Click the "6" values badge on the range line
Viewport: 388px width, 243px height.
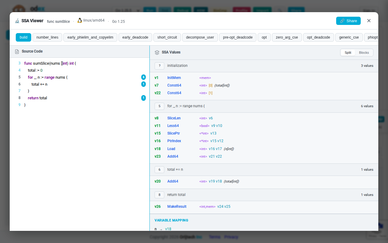[x=143, y=77]
